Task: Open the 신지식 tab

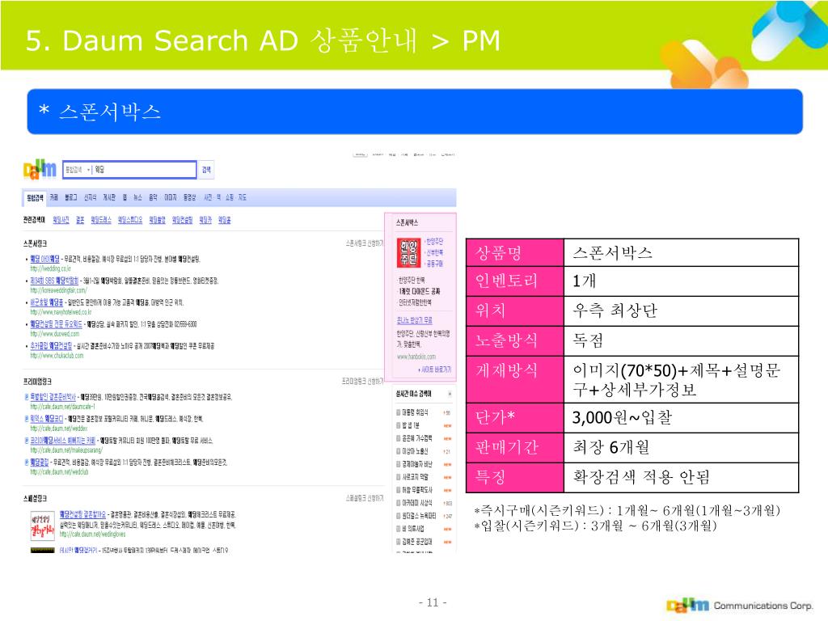Action: (90, 197)
